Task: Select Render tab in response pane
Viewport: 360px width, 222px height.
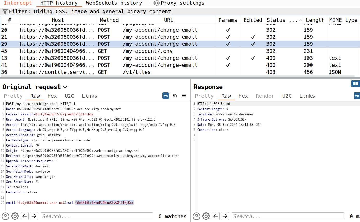Action: [265, 96]
